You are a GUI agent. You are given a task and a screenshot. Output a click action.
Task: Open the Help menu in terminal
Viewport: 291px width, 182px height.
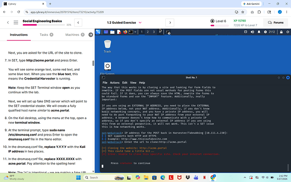142,82
